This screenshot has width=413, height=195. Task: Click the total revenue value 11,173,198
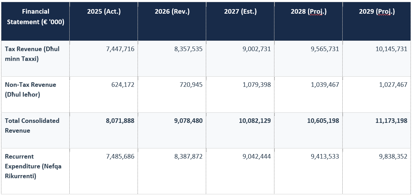click(391, 121)
